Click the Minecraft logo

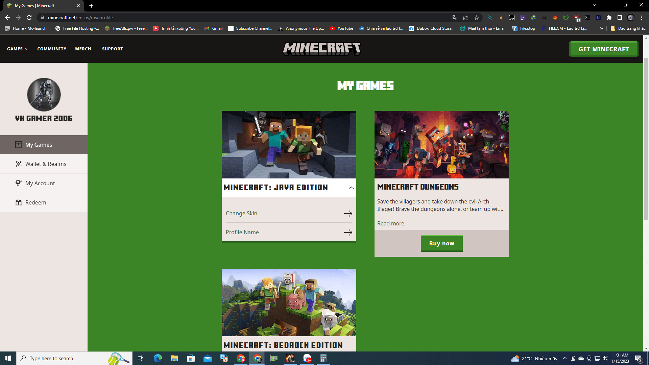tap(321, 49)
